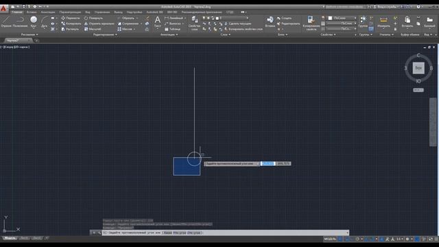The image size is (439, 247).
Task: Expand the Утилиты panel
Action: pos(386,34)
